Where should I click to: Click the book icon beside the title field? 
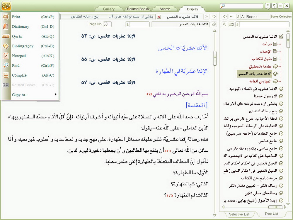[214, 24]
